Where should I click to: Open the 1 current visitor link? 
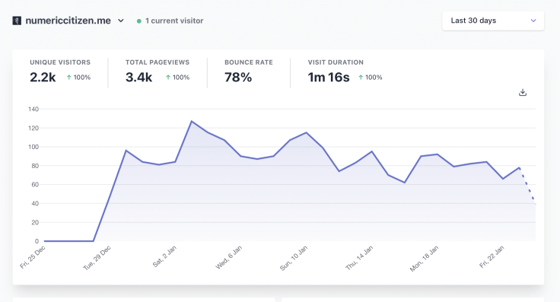click(x=174, y=21)
